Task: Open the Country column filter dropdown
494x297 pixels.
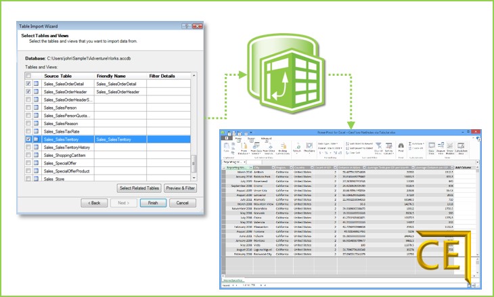Action: tap(312, 168)
